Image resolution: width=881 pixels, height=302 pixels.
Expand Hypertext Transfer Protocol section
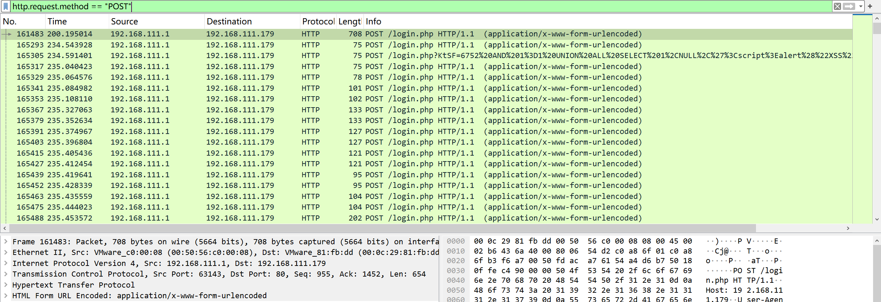pyautogui.click(x=6, y=285)
